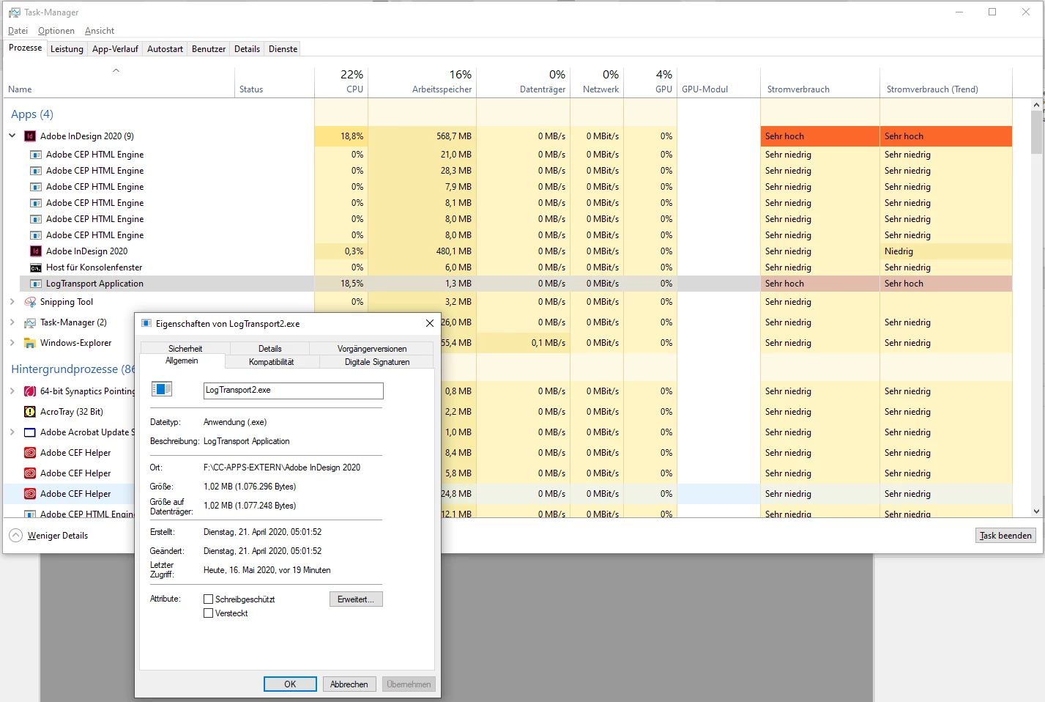This screenshot has width=1045, height=702.
Task: Expand the Adobe Acrobat Update Service group
Action: click(x=12, y=432)
